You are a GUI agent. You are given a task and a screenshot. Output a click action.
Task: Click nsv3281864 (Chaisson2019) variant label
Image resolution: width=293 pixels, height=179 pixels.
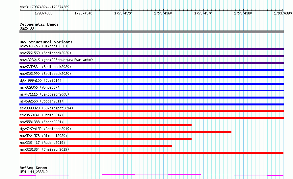[44, 149]
